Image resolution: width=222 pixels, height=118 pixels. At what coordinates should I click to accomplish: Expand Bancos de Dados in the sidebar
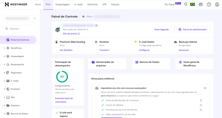(4, 114)
